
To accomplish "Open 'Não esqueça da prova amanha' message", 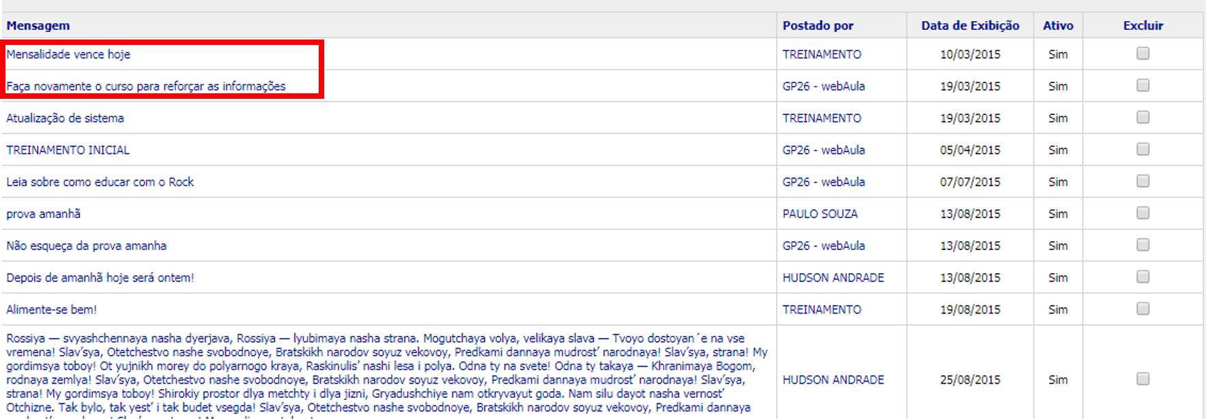I will click(x=86, y=246).
